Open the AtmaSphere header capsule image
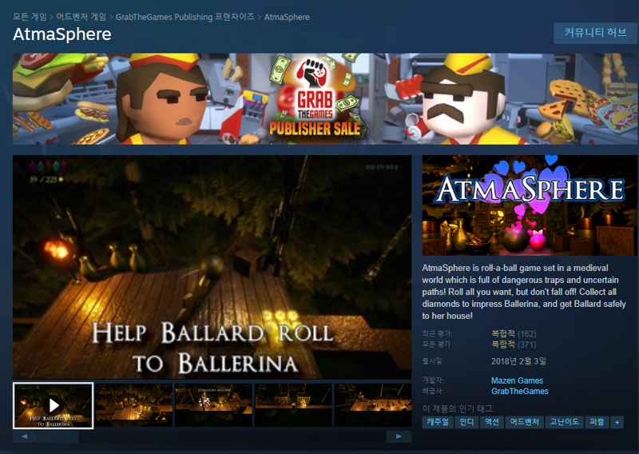 pyautogui.click(x=530, y=205)
